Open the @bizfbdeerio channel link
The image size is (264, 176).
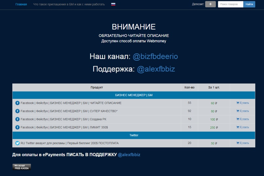pyautogui.click(x=155, y=56)
